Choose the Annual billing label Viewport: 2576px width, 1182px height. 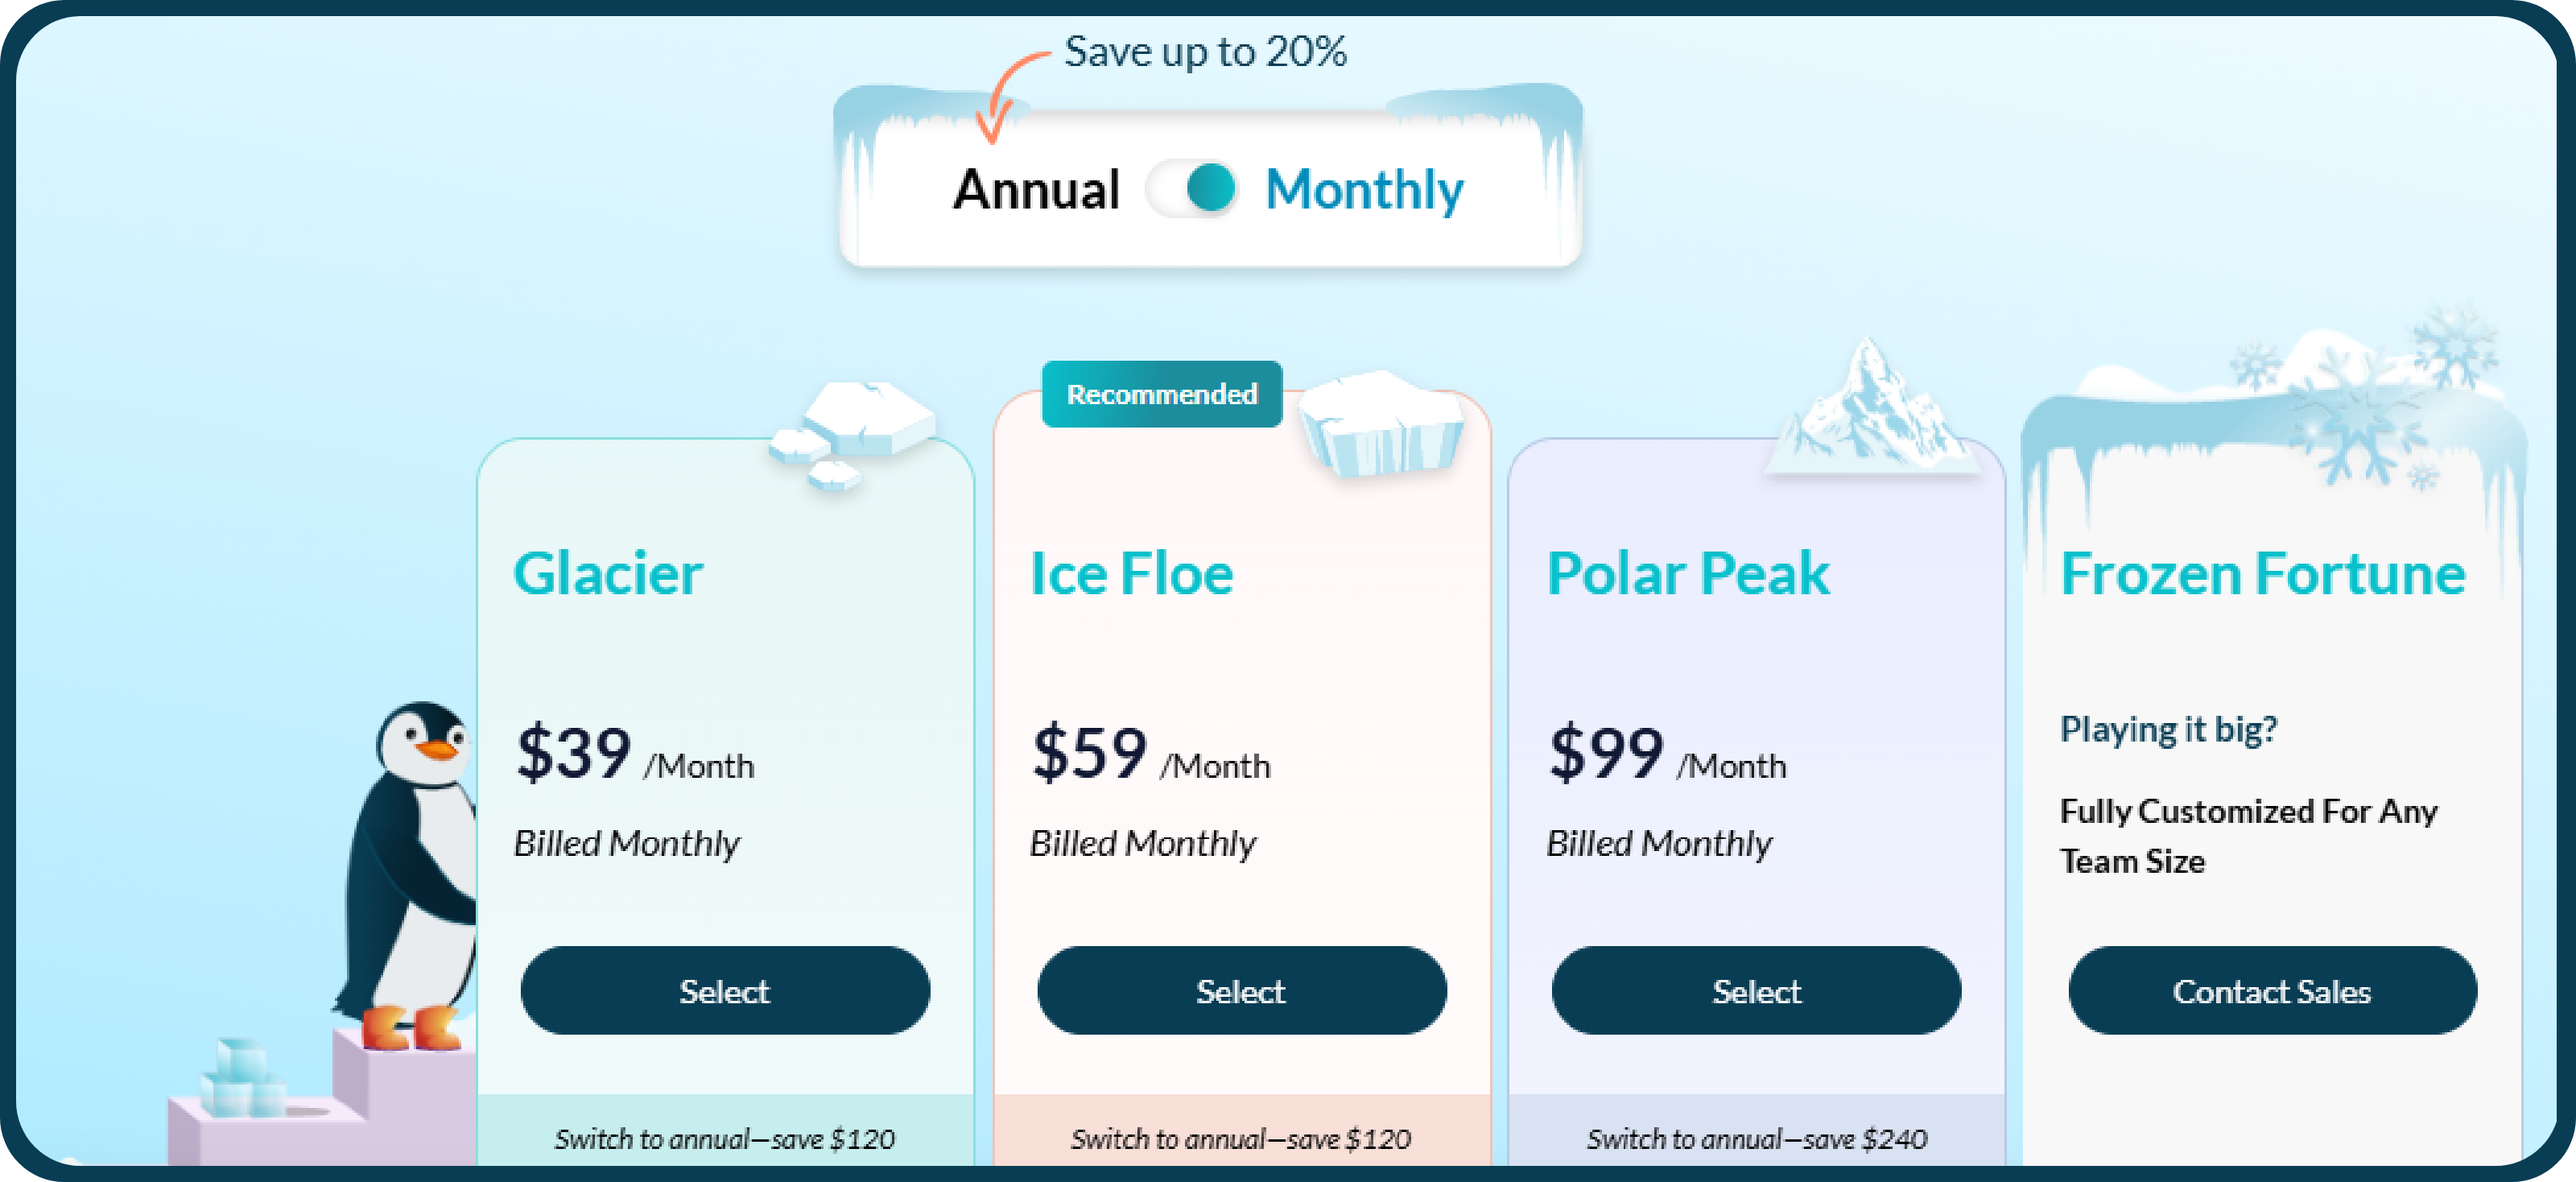[x=1036, y=189]
